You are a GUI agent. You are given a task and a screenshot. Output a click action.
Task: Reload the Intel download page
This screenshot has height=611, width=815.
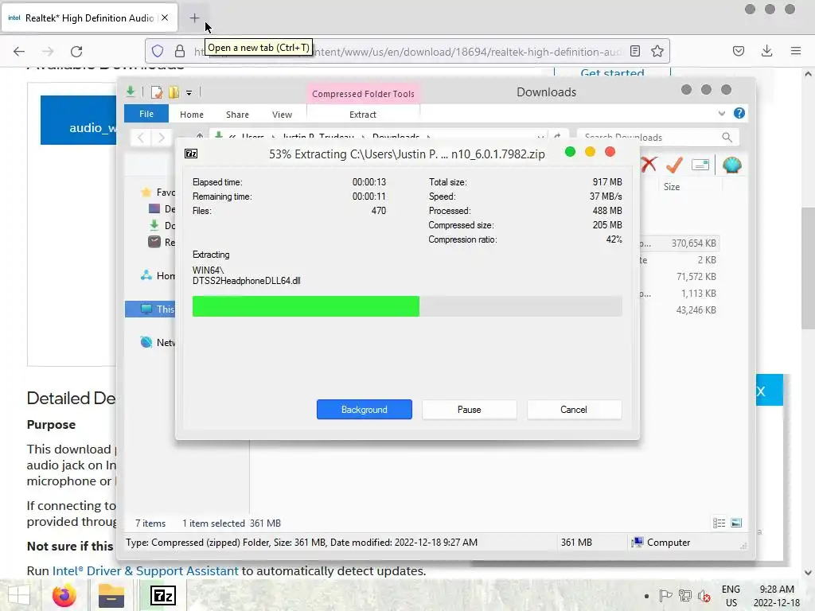76,51
